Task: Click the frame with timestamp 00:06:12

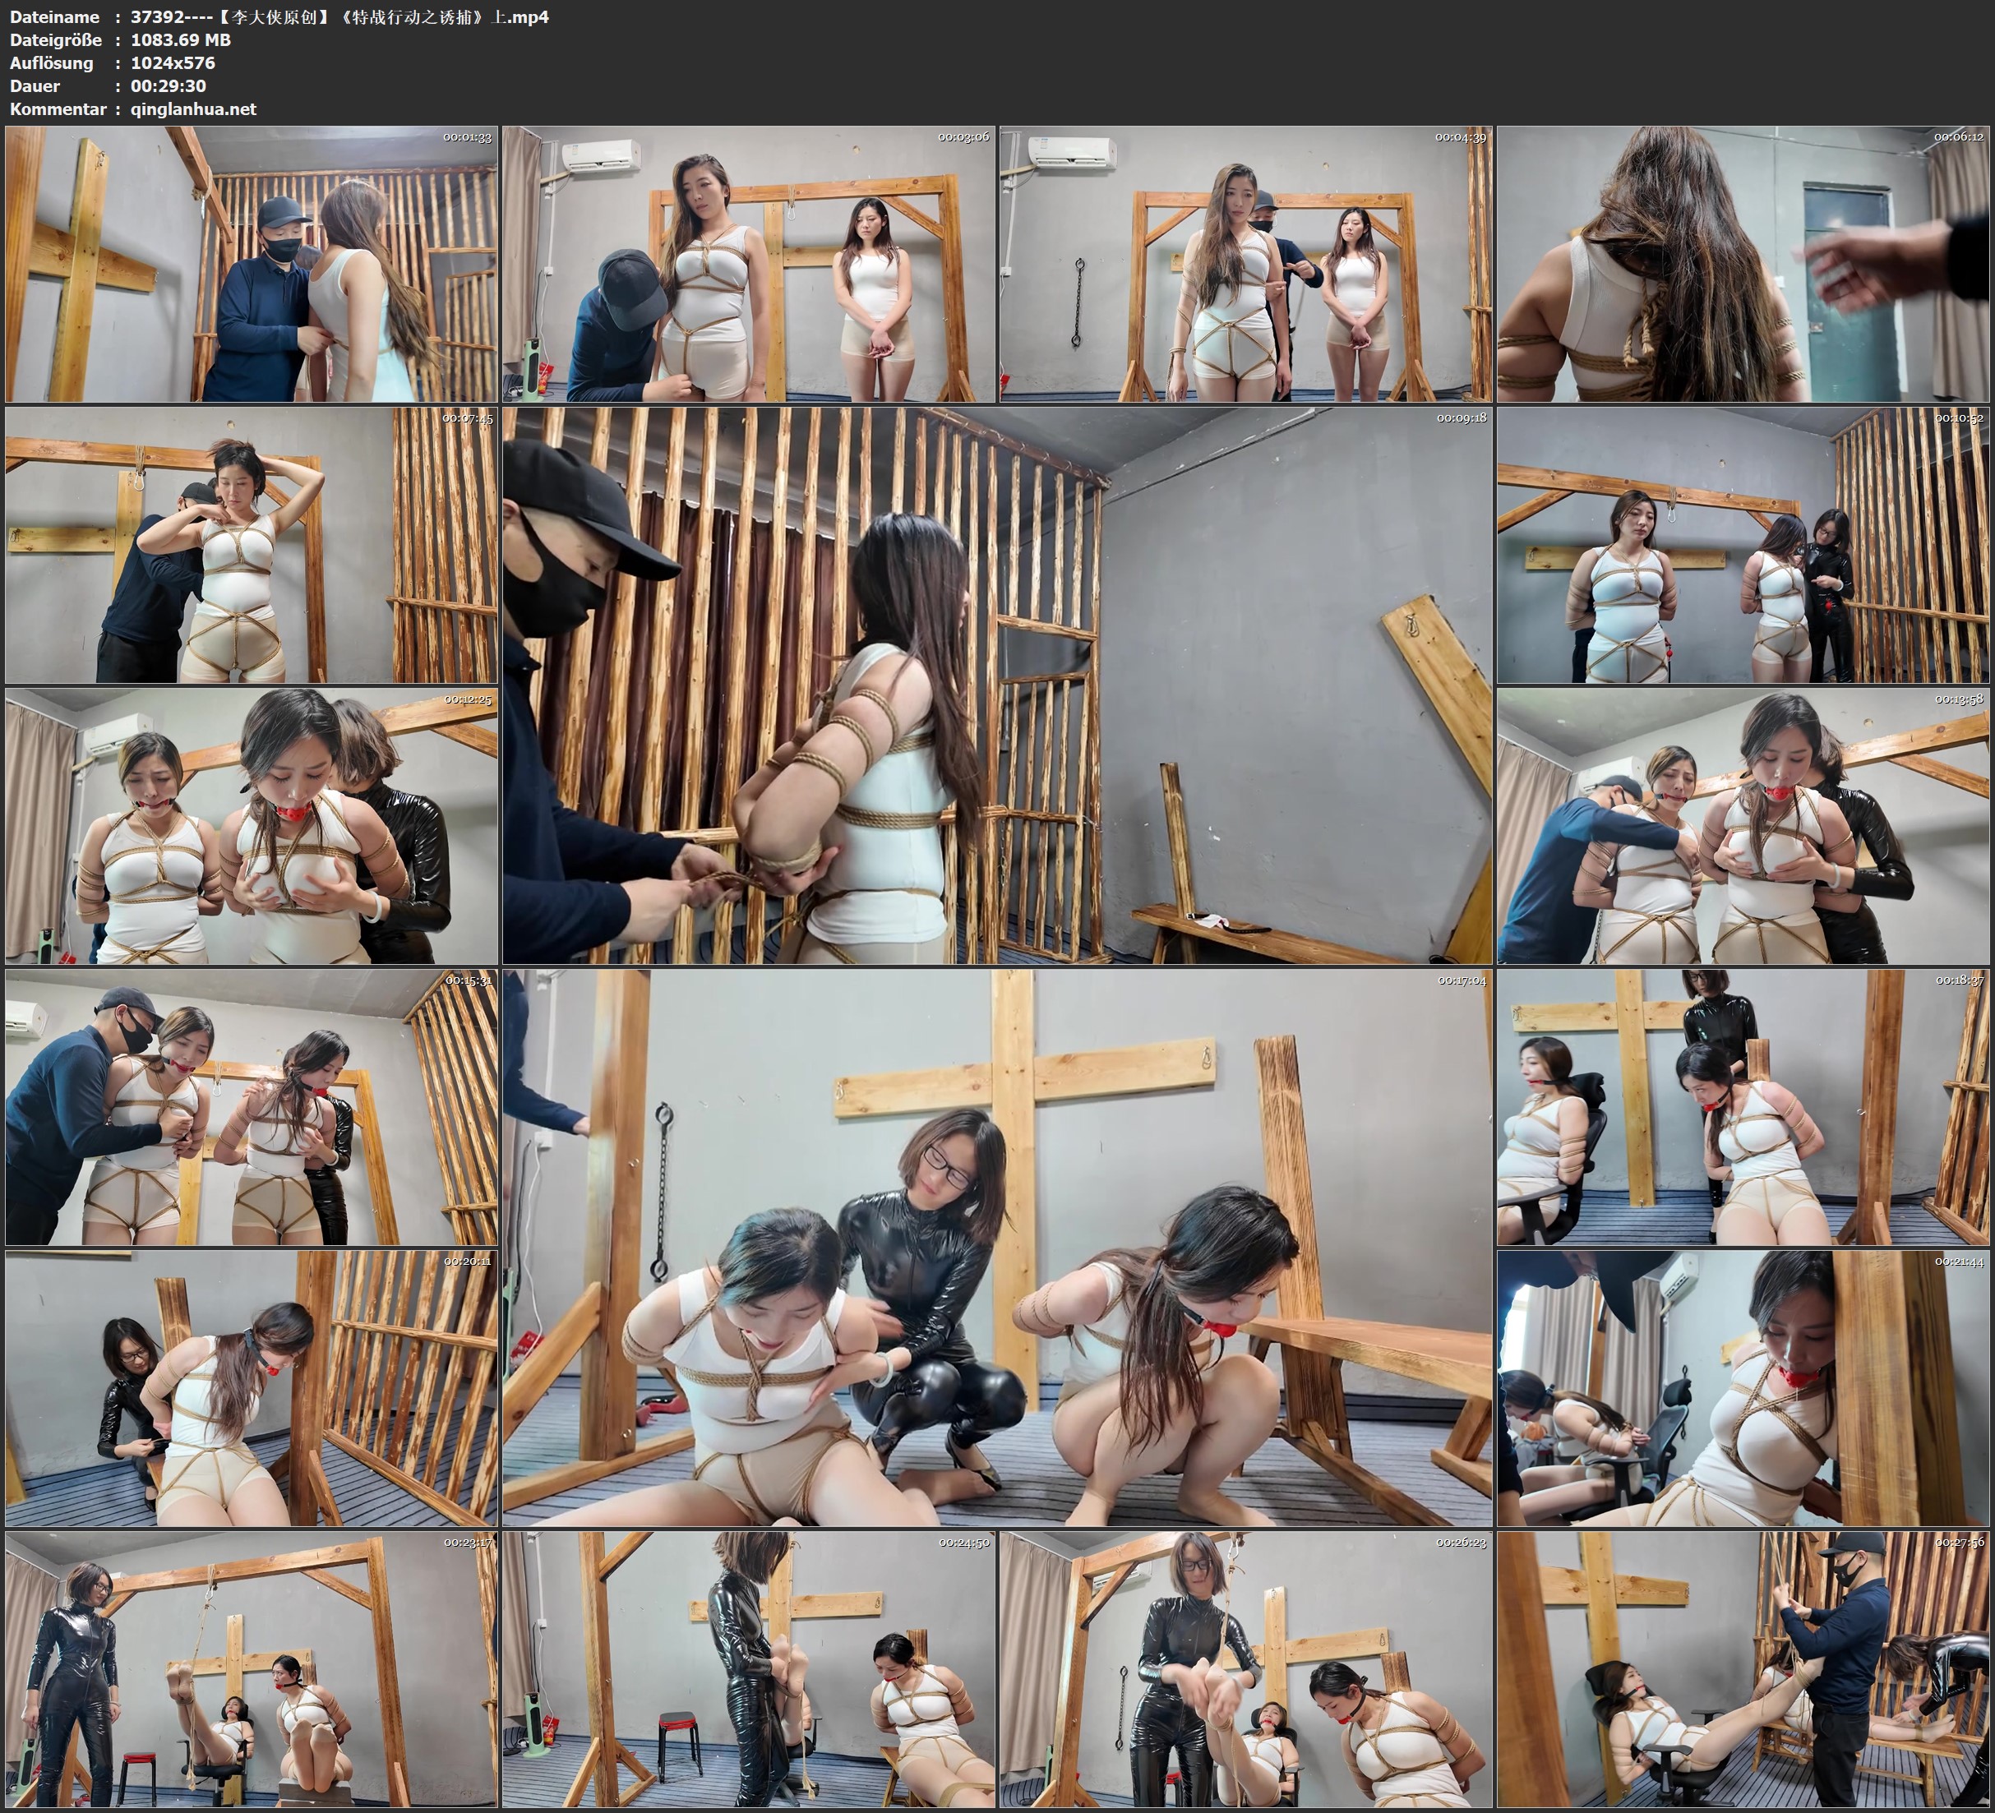Action: [x=1743, y=265]
